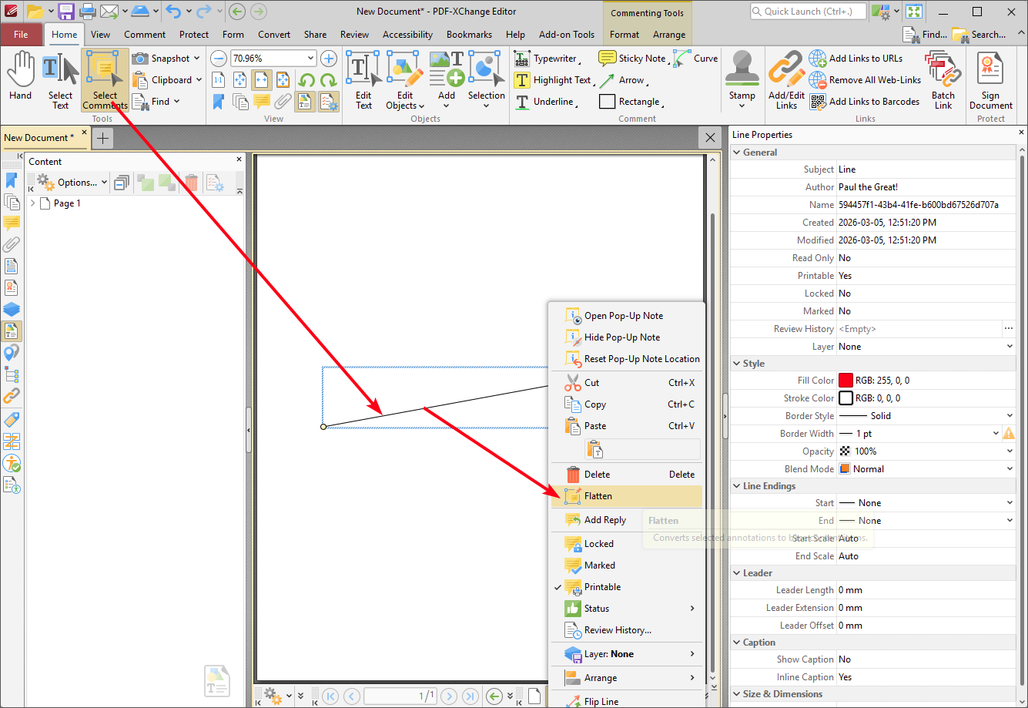Collapse the Line Endings section

[736, 486]
